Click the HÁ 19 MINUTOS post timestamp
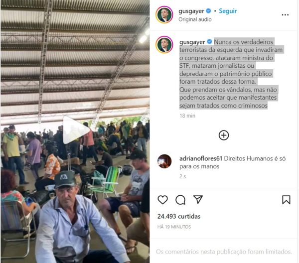Viewport: 299px width, 263px height. [x=174, y=227]
